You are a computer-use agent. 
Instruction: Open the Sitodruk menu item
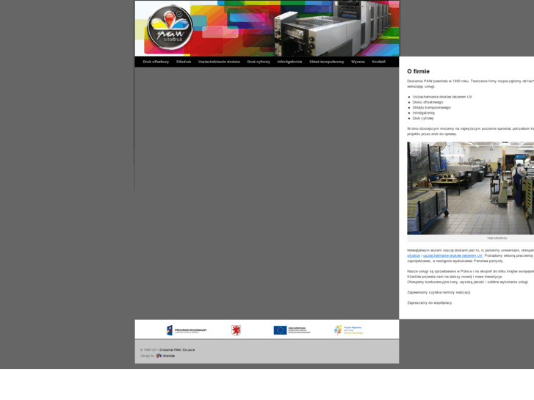click(184, 62)
